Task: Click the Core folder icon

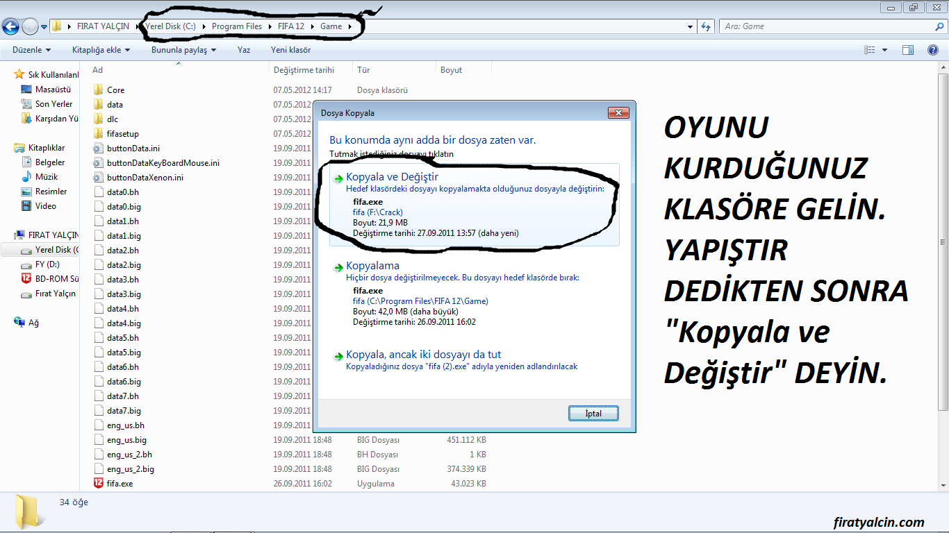Action: point(98,90)
